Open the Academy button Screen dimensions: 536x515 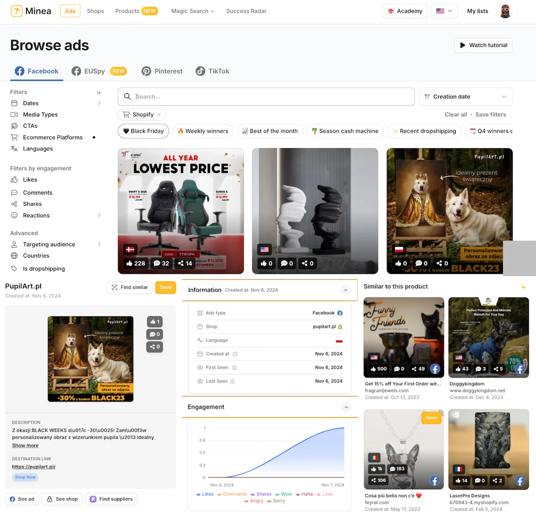pos(405,11)
